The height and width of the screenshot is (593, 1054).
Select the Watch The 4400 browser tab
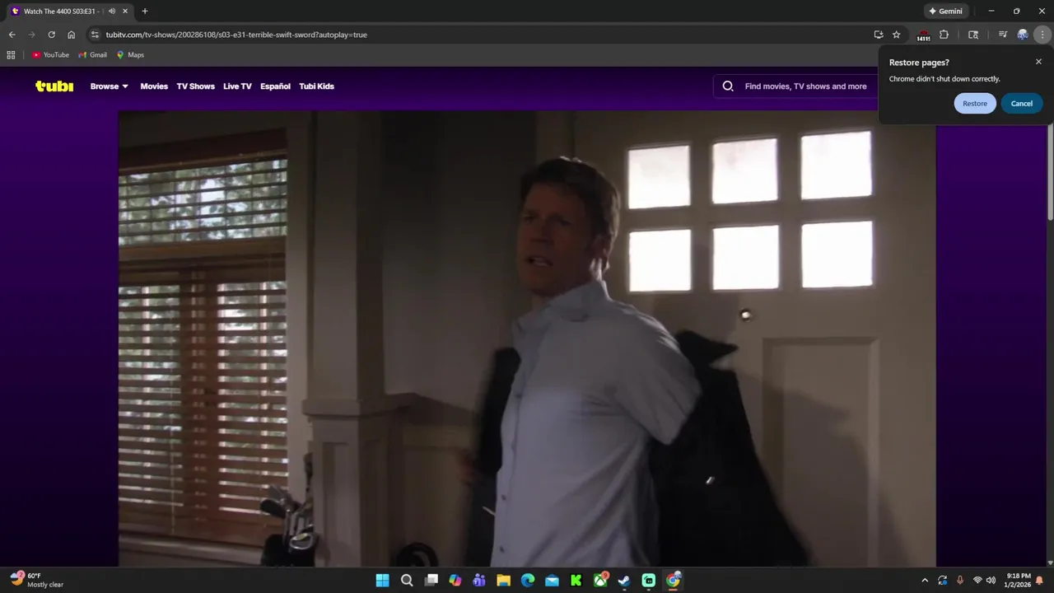(x=70, y=12)
